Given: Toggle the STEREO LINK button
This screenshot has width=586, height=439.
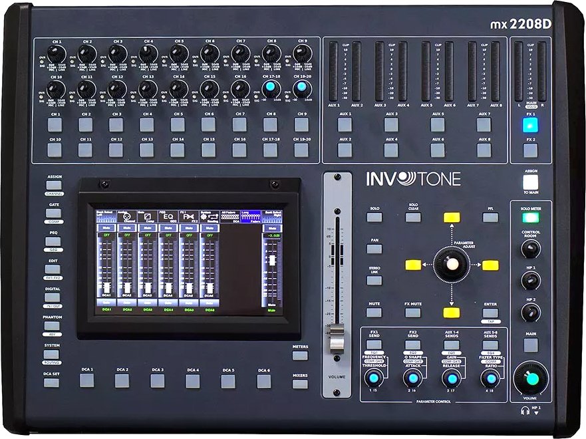Looking at the screenshot, I should tap(374, 279).
